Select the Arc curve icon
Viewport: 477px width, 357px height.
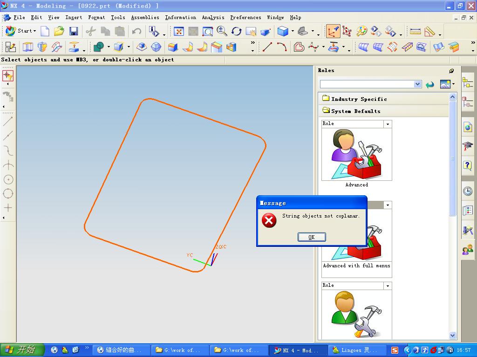point(282,47)
